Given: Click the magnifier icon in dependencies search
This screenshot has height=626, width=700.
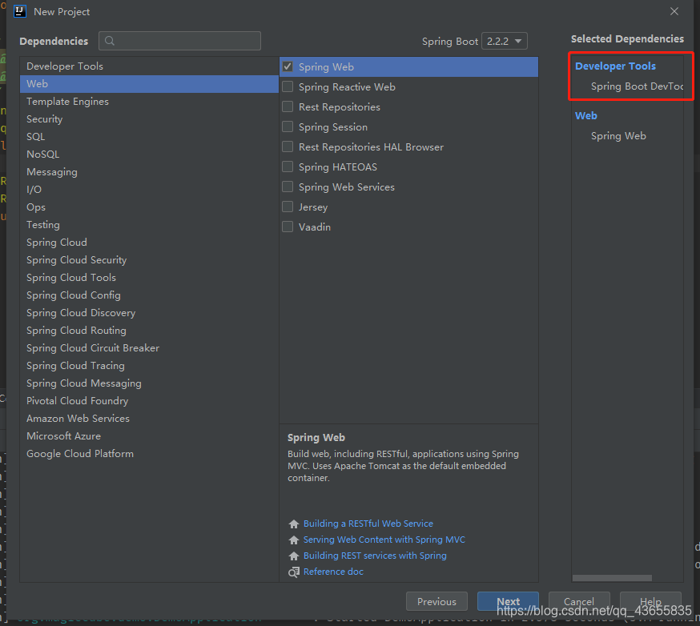Looking at the screenshot, I should [110, 41].
